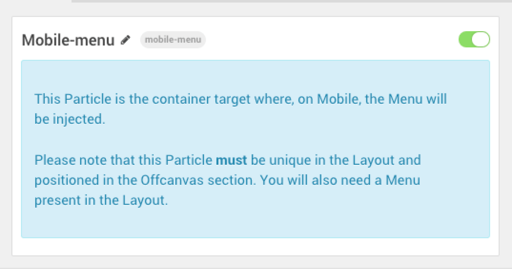512x269 pixels.
Task: Disable the Mobile-menu particle toggle
Action: pyautogui.click(x=474, y=39)
